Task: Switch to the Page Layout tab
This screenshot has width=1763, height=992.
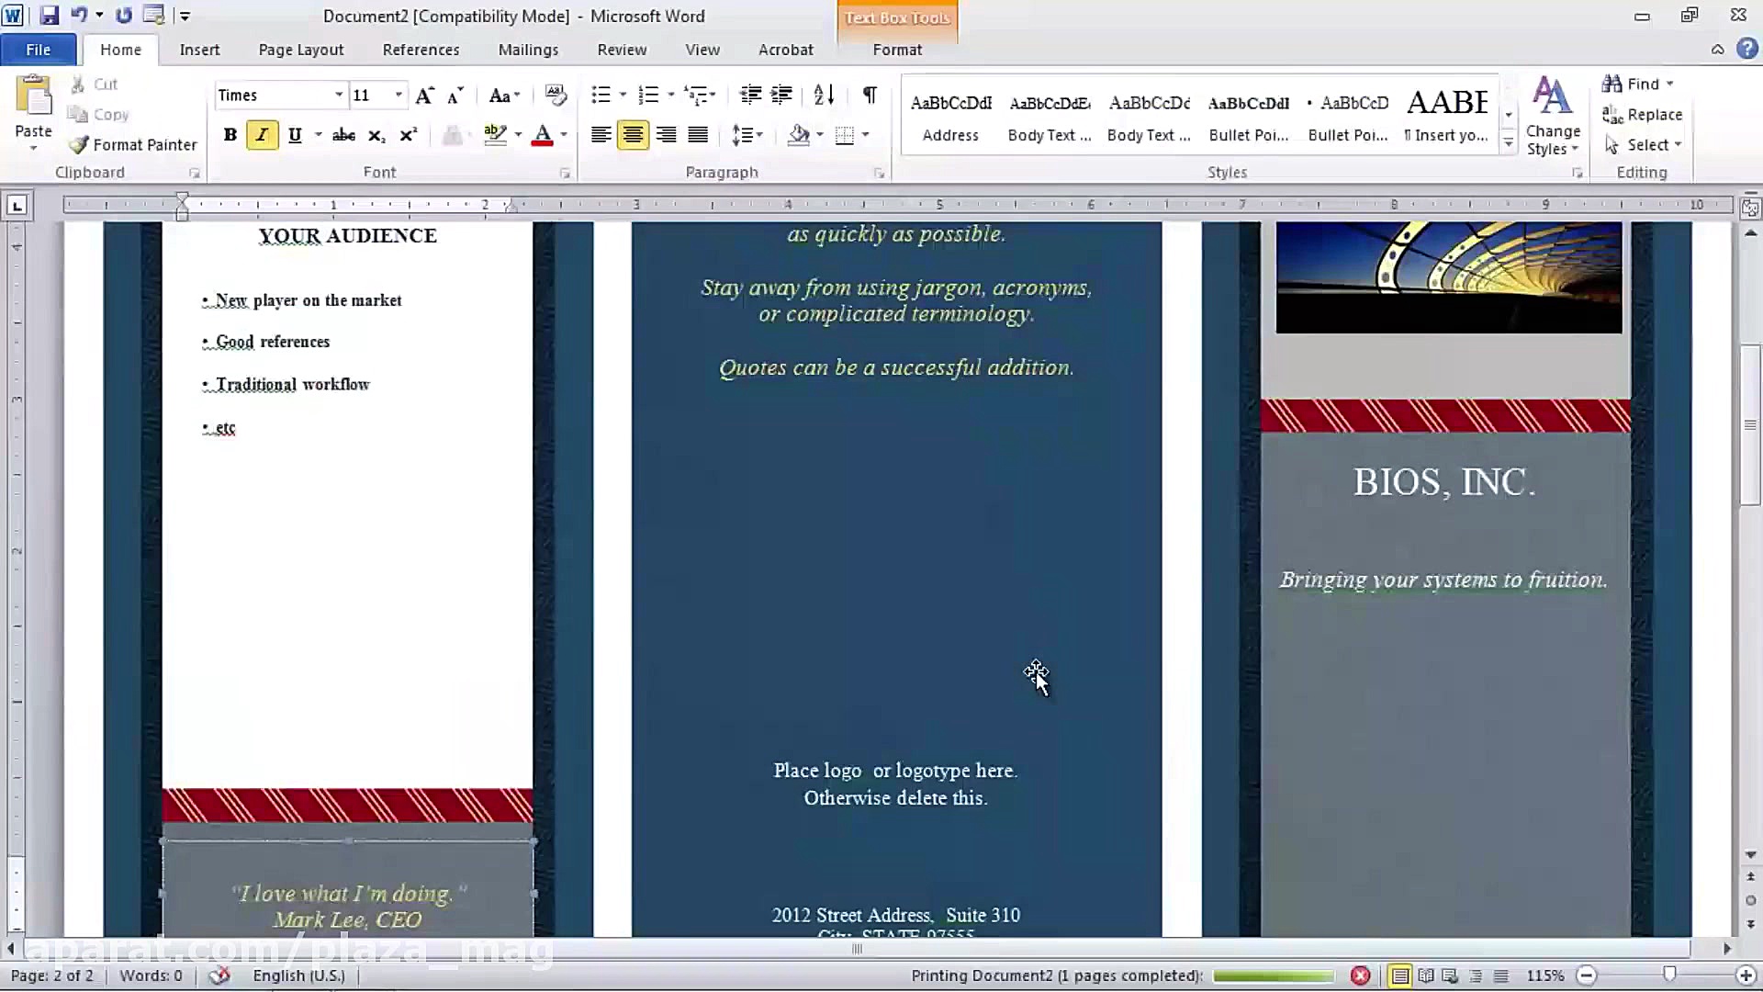Action: 300,50
